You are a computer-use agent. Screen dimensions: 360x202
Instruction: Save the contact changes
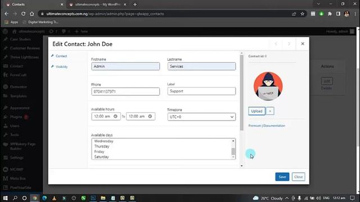pyautogui.click(x=282, y=177)
